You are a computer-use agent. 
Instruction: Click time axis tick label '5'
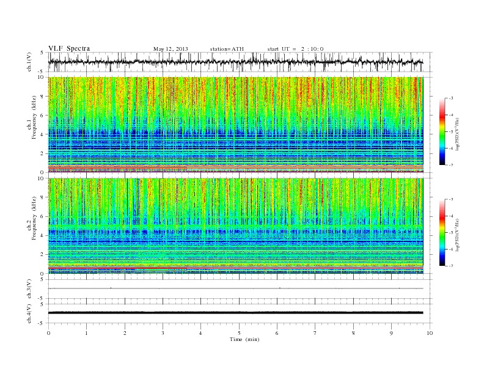pos(239,333)
